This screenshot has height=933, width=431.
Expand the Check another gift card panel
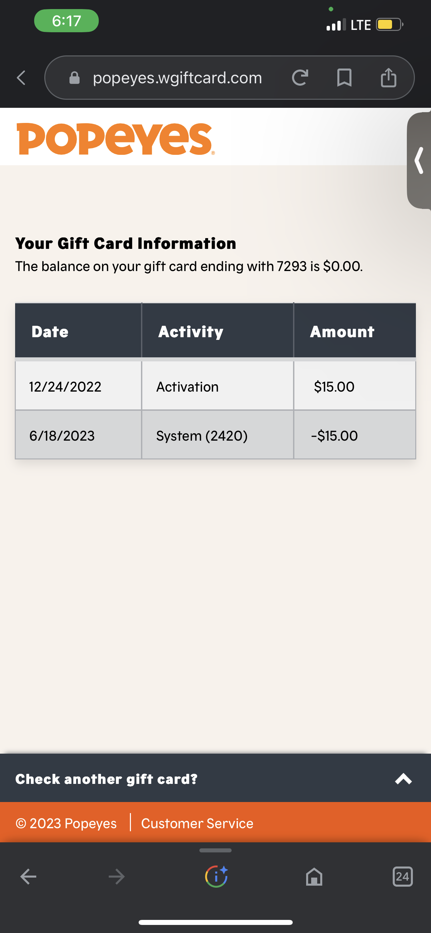(106, 779)
